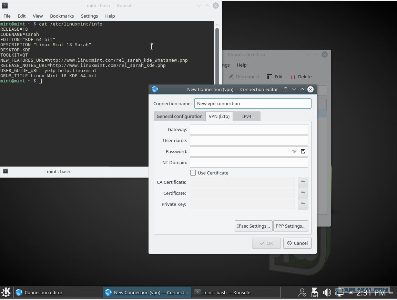
Task: Expand hidden system tray icons arrow
Action: point(351,292)
